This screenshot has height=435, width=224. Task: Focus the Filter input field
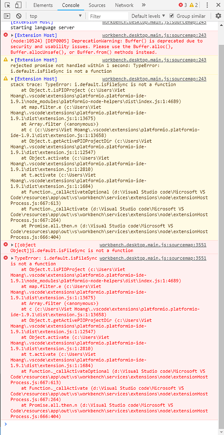pyautogui.click(x=109, y=17)
